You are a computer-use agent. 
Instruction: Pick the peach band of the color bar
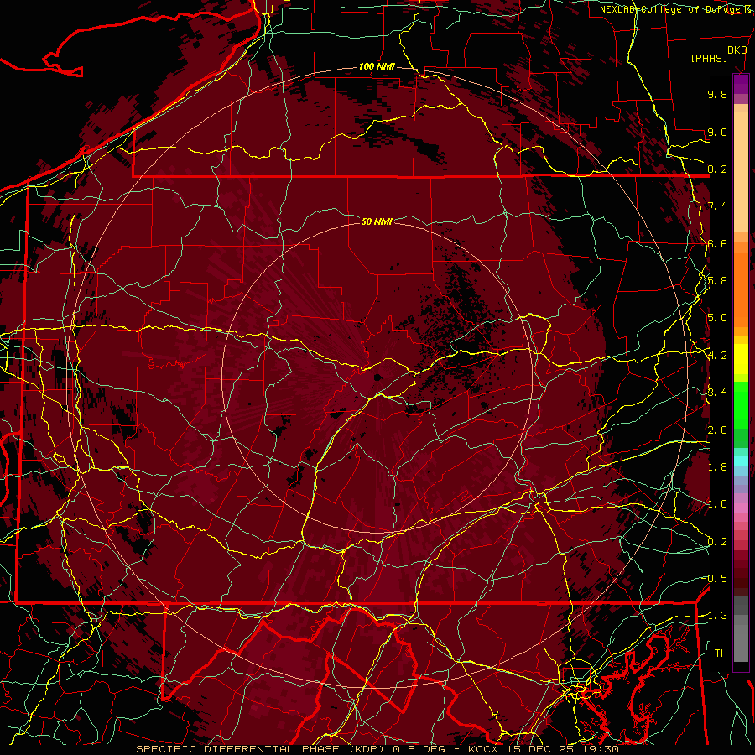click(741, 174)
